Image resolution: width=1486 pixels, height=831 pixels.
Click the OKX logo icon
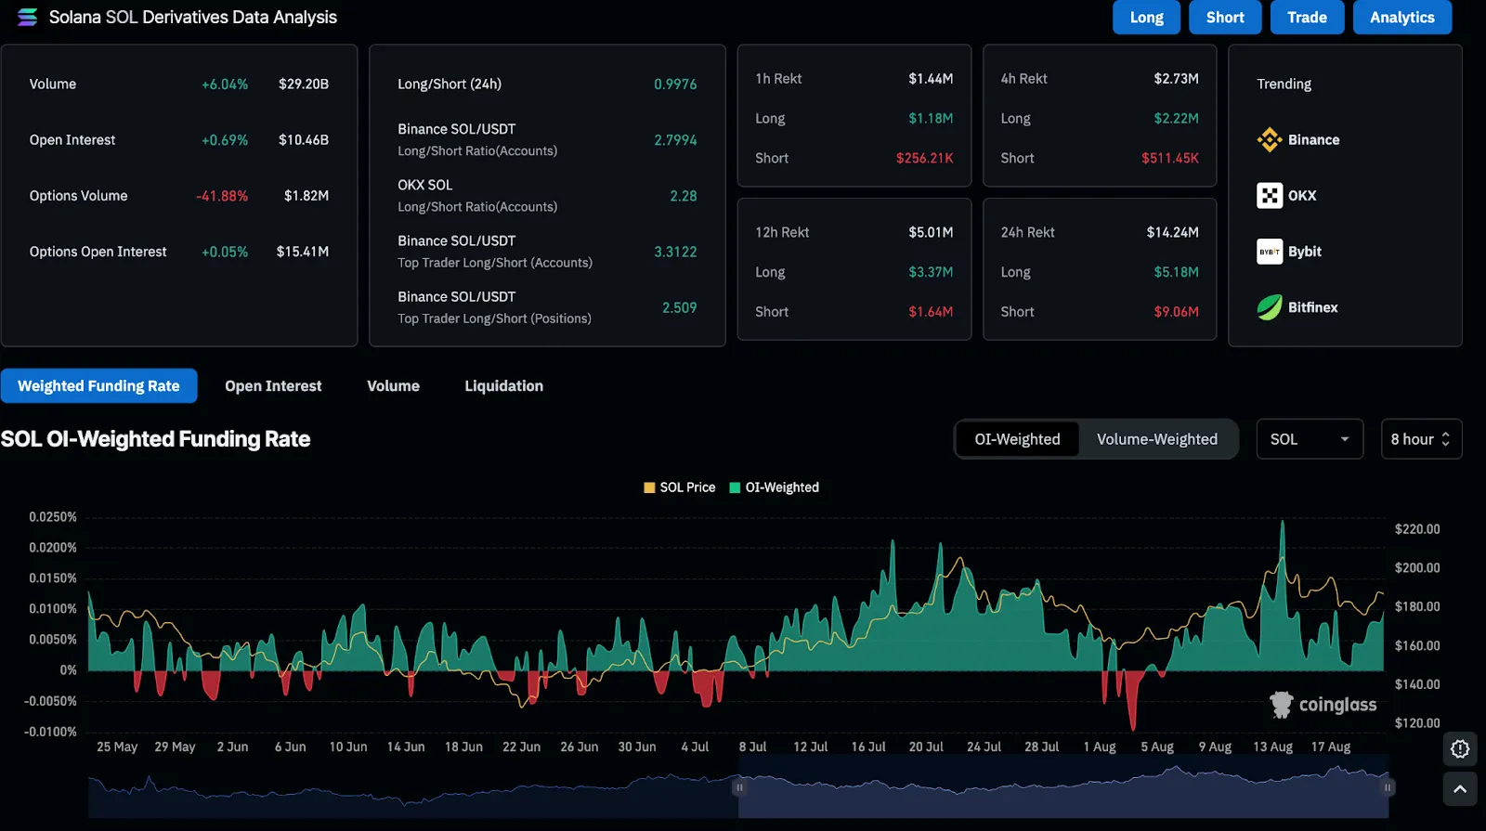[x=1269, y=196]
